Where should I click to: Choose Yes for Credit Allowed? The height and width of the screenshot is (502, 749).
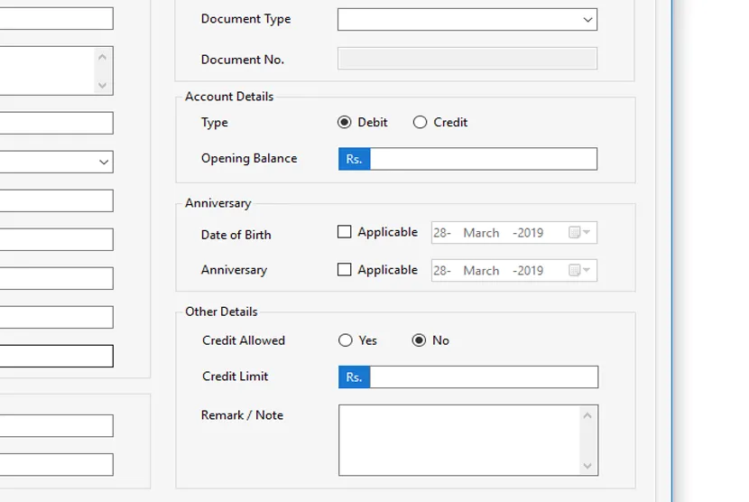(346, 340)
